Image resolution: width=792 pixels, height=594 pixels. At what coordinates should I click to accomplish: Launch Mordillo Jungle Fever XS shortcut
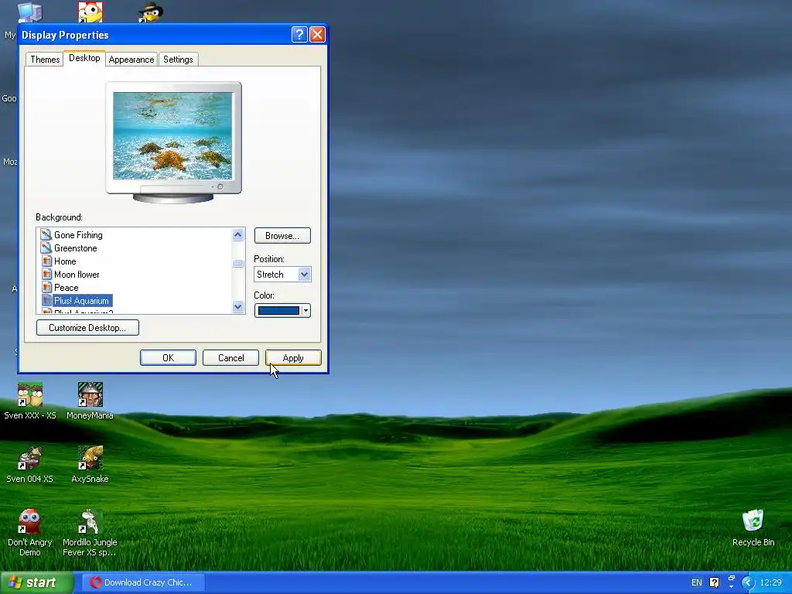(x=90, y=532)
